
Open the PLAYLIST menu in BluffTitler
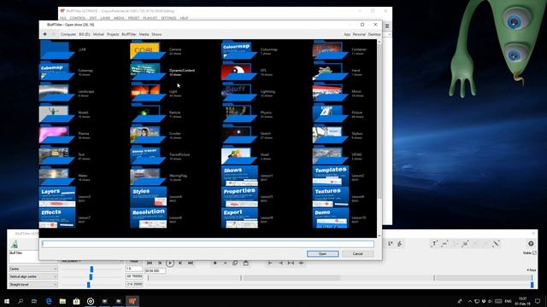pos(150,18)
